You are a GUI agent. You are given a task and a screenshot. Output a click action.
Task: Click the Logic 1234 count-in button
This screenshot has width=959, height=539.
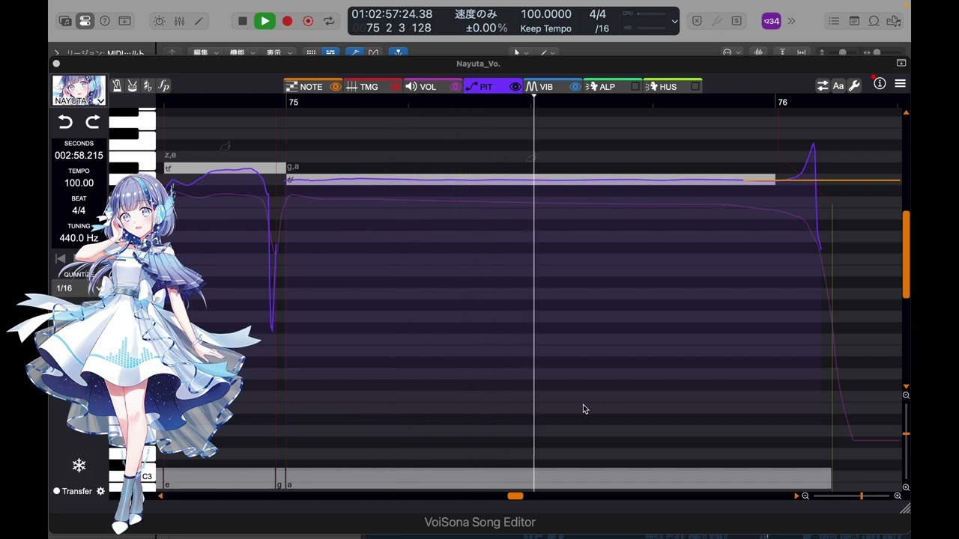pos(771,21)
